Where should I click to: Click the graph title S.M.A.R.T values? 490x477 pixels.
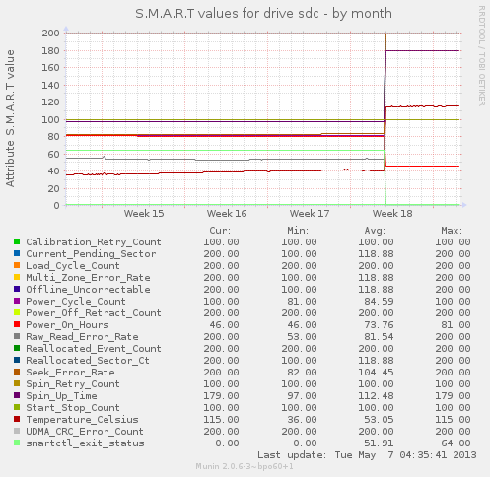coord(263,14)
